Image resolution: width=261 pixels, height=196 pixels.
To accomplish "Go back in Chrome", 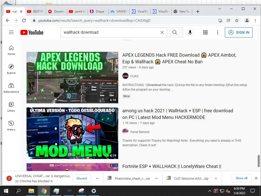I will tap(8, 20).
